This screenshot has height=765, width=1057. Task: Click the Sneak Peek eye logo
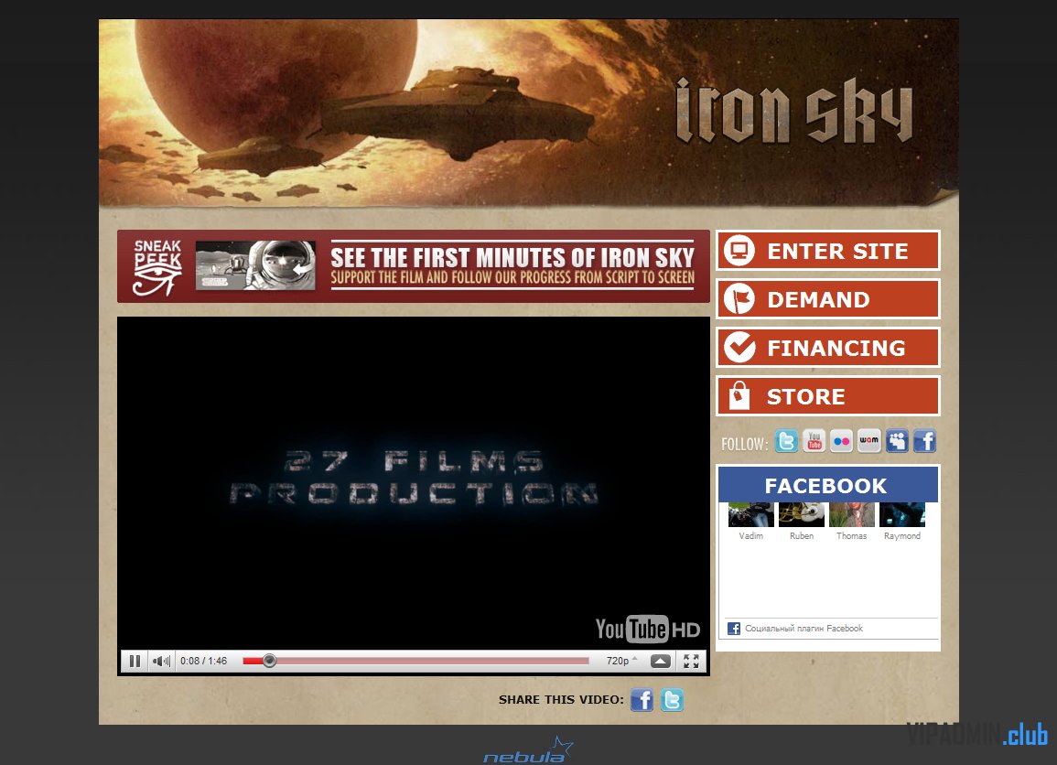point(157,267)
